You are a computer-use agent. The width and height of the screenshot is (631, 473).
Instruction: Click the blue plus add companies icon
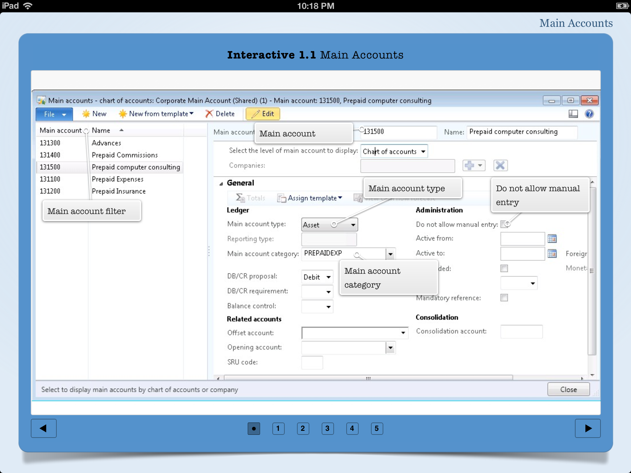(x=469, y=165)
